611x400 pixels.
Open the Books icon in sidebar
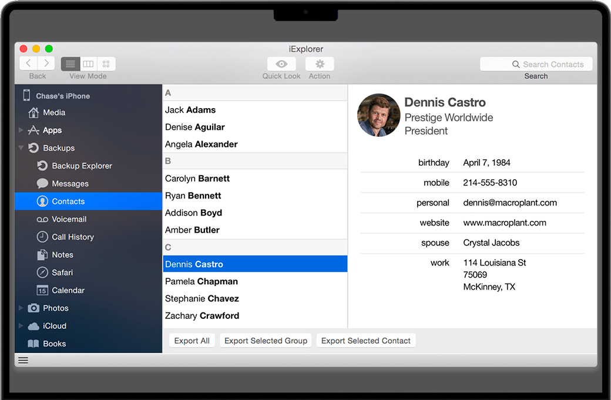point(33,344)
